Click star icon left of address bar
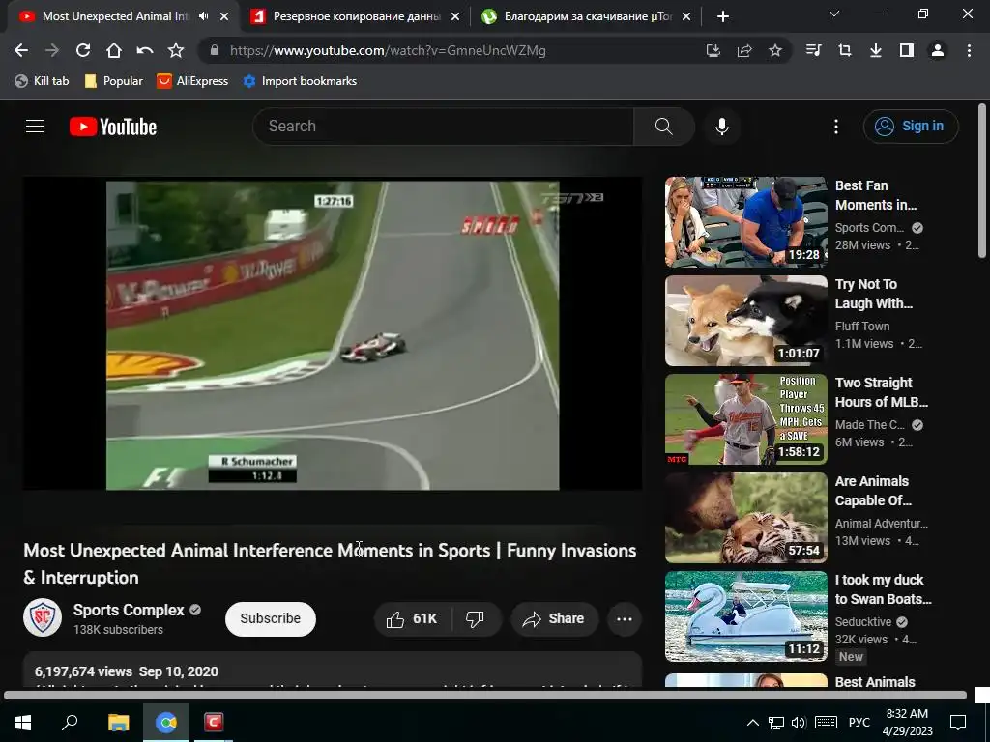The width and height of the screenshot is (990, 742). click(176, 50)
